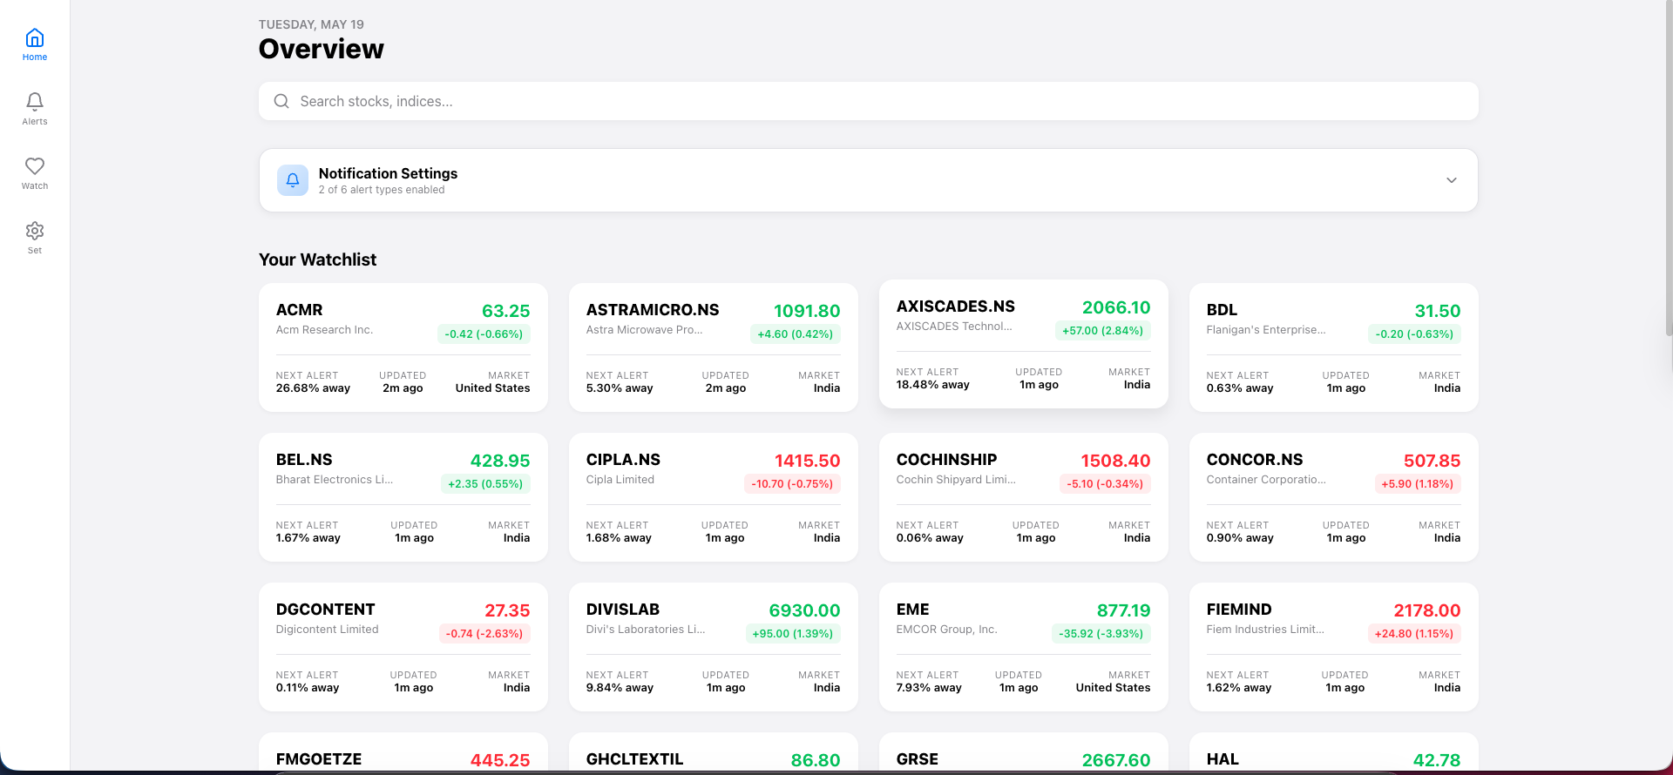Click the GHCLTEXTIL ticker name
The height and width of the screenshot is (775, 1673).
634,759
